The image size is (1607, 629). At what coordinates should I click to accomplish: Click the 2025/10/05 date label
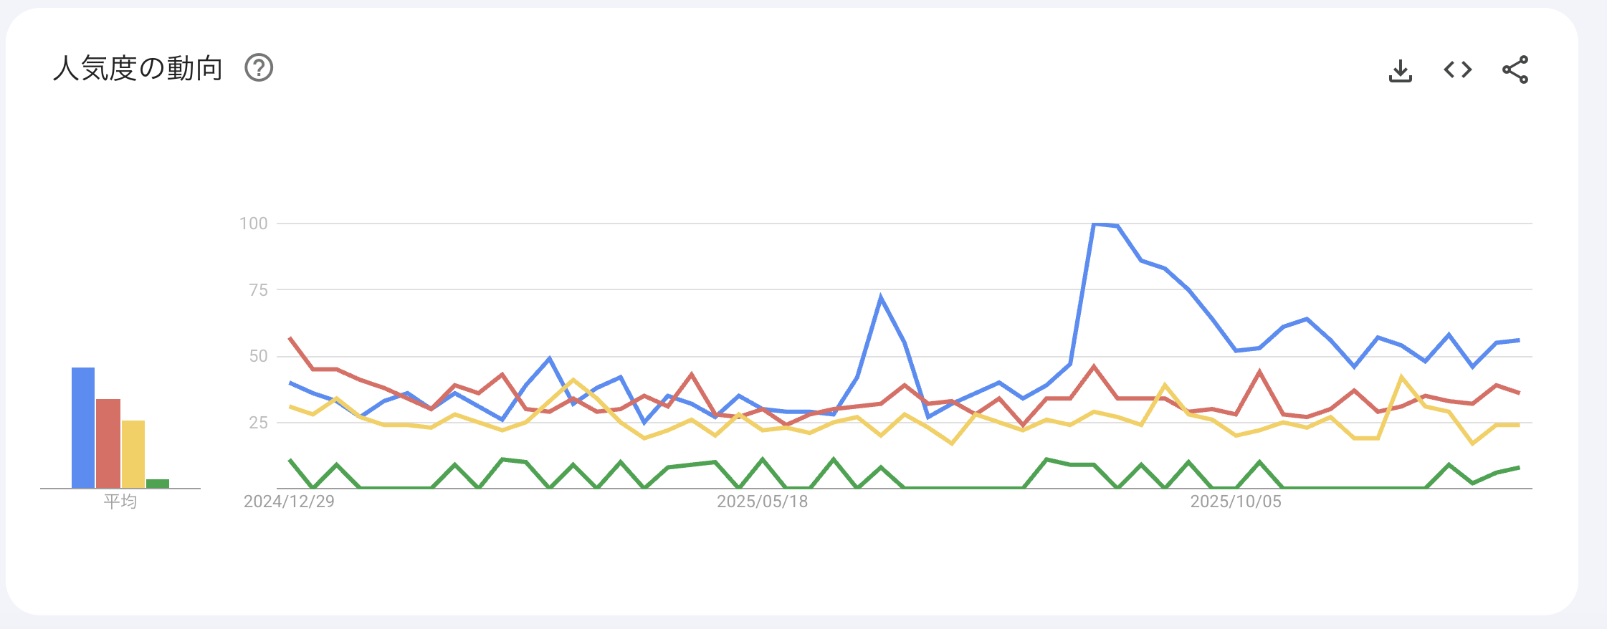point(1236,501)
